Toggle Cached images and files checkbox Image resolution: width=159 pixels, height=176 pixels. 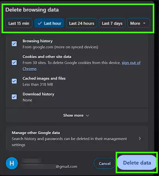(14, 81)
